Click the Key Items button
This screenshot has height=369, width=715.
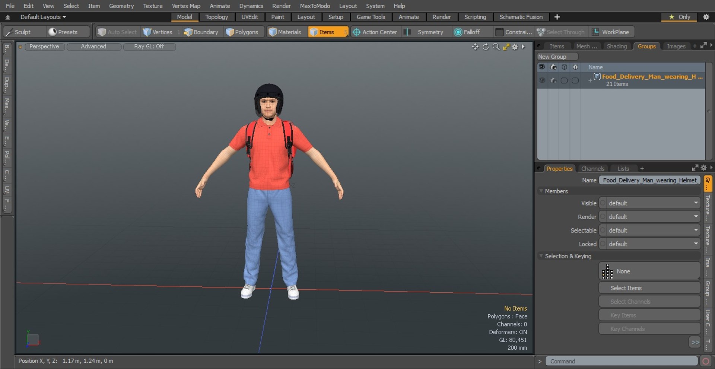pyautogui.click(x=649, y=315)
